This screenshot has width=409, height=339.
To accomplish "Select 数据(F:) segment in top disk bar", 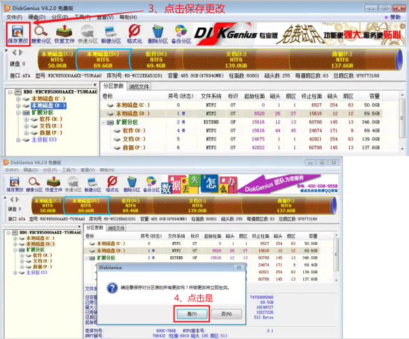I will pos(342,60).
